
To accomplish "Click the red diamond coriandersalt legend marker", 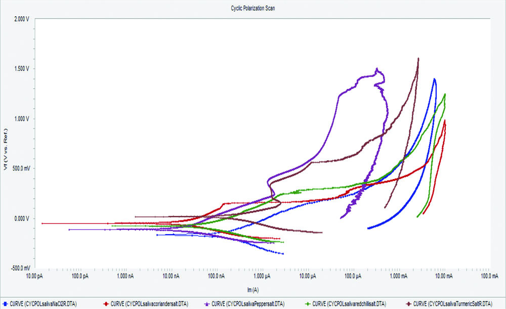I will pyautogui.click(x=106, y=304).
